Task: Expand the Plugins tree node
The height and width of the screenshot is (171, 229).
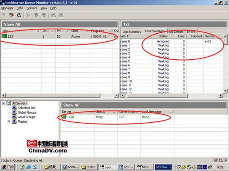Action: tap(9, 121)
